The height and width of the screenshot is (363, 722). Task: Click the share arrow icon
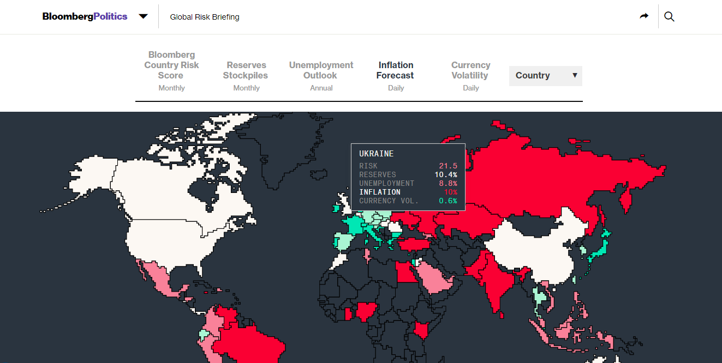tap(644, 16)
